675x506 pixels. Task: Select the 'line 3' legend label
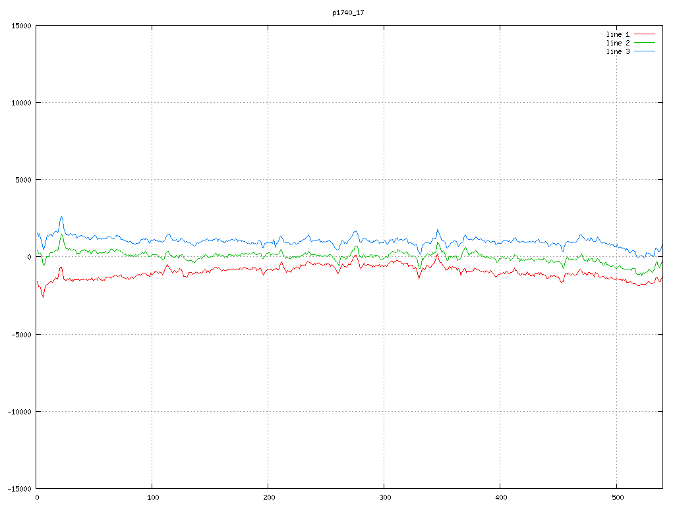coord(618,51)
